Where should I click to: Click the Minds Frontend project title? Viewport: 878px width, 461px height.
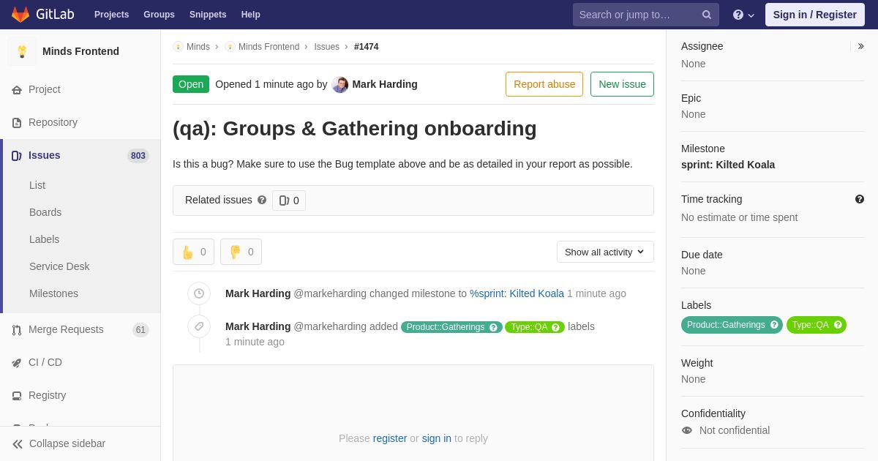tap(80, 51)
